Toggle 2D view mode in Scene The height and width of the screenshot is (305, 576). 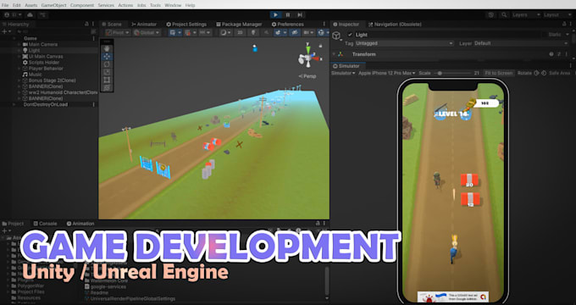(240, 32)
